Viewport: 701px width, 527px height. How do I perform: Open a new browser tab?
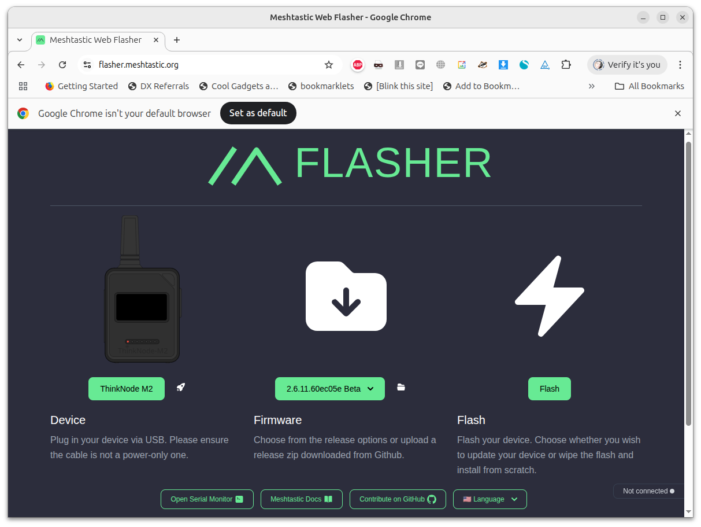point(177,40)
